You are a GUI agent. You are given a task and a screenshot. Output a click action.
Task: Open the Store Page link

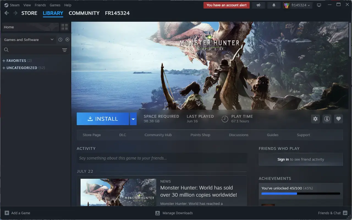[92, 135]
